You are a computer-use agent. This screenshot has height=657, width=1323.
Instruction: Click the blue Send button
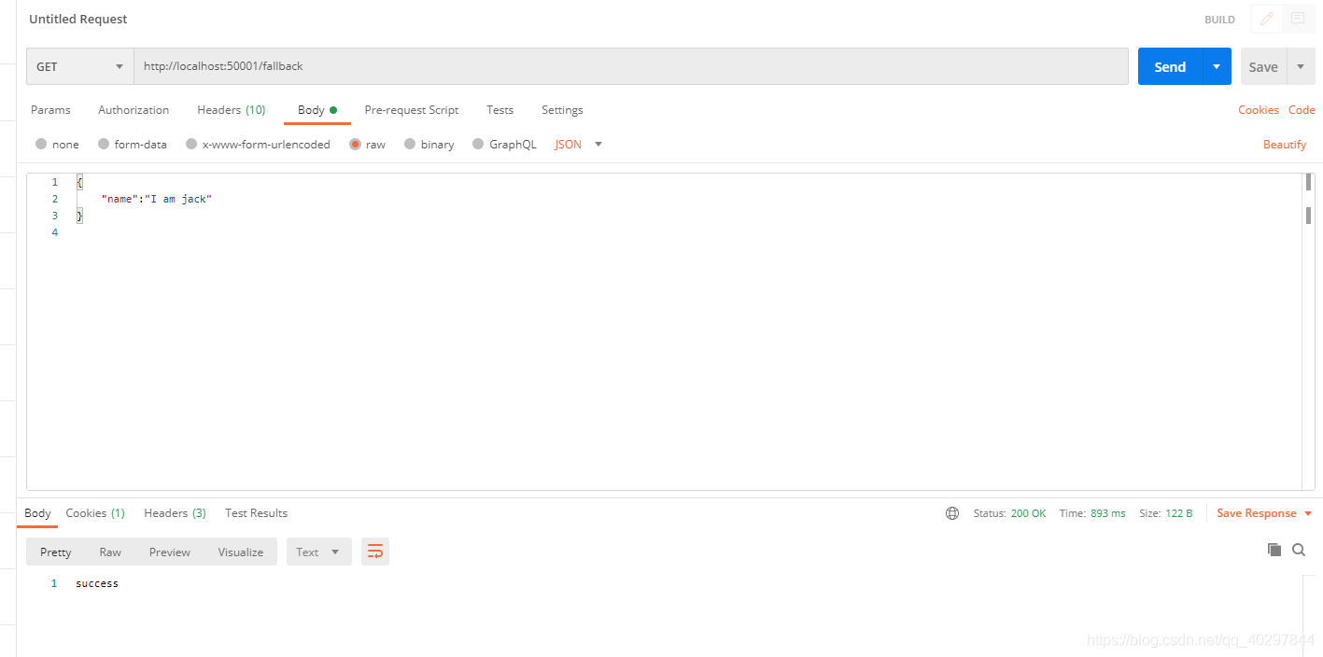(x=1170, y=66)
